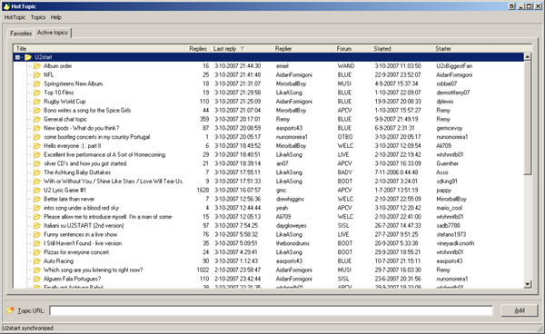Open the Help menu
Viewport: 545px width, 334px height.
coord(56,17)
